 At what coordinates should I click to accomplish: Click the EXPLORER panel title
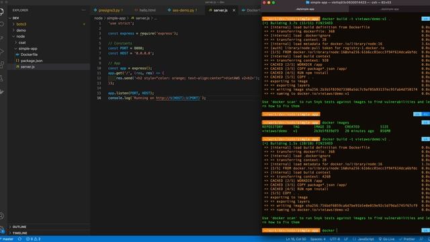[x=20, y=10]
